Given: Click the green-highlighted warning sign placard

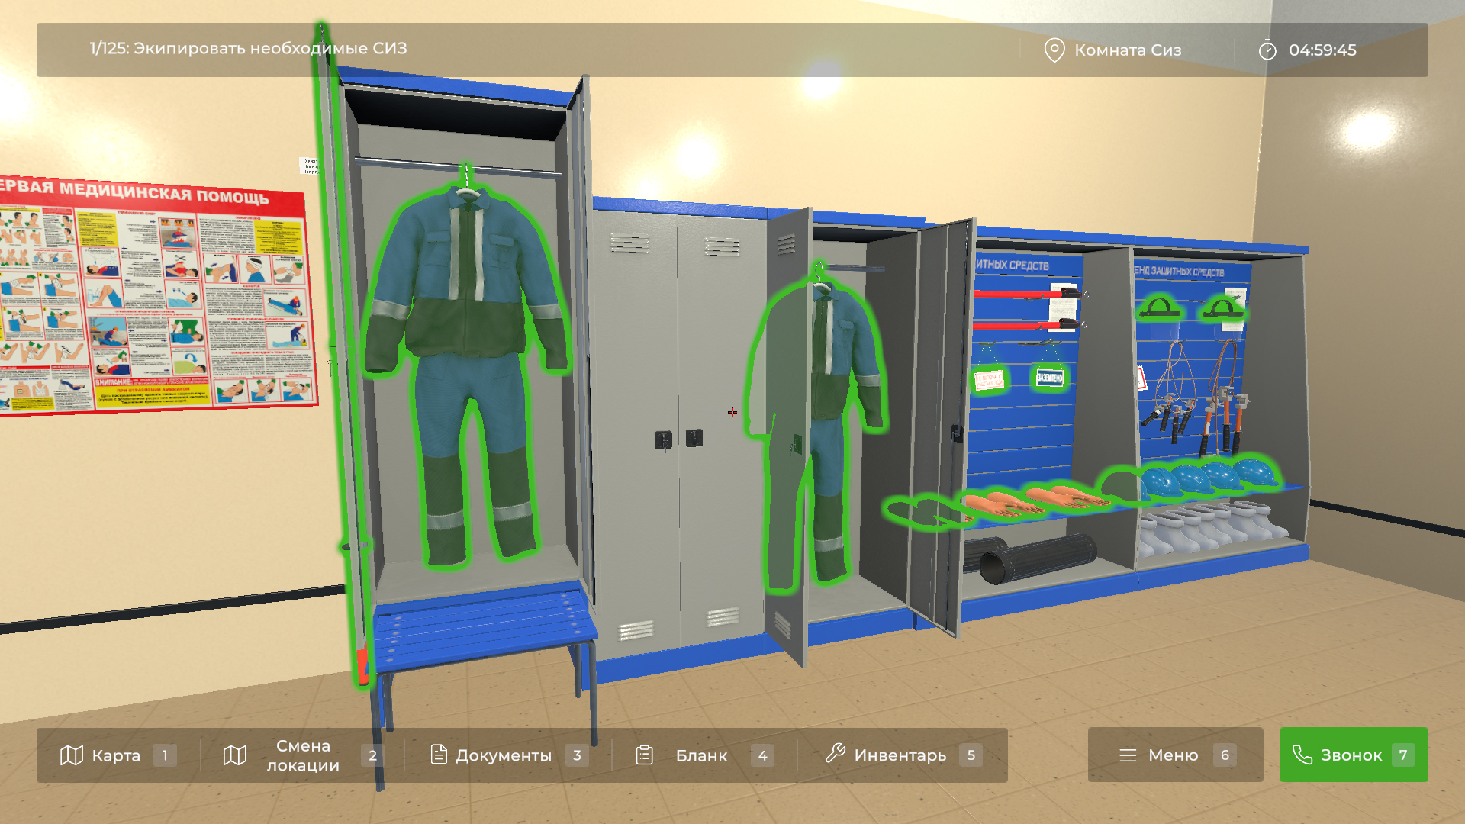Looking at the screenshot, I should point(990,379).
